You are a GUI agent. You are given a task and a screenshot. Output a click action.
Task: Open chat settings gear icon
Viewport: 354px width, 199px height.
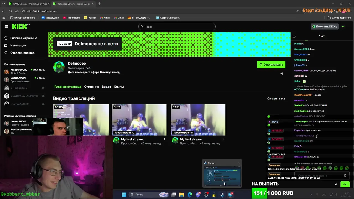tap(336, 184)
